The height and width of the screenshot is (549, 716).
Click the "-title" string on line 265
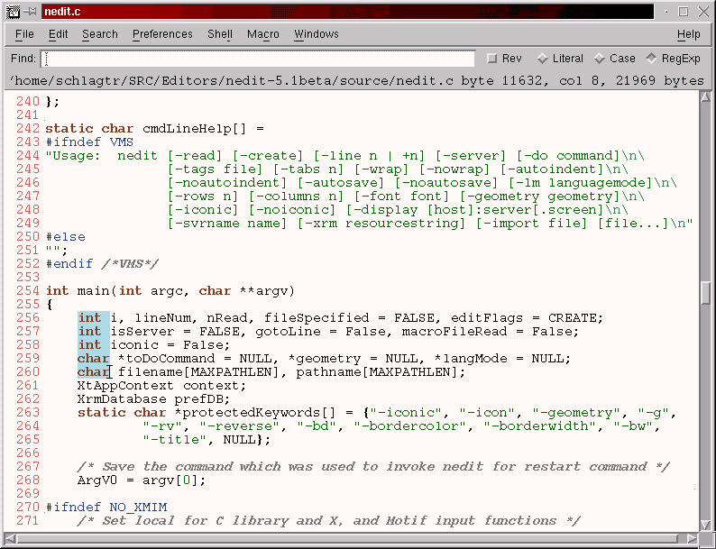click(174, 440)
